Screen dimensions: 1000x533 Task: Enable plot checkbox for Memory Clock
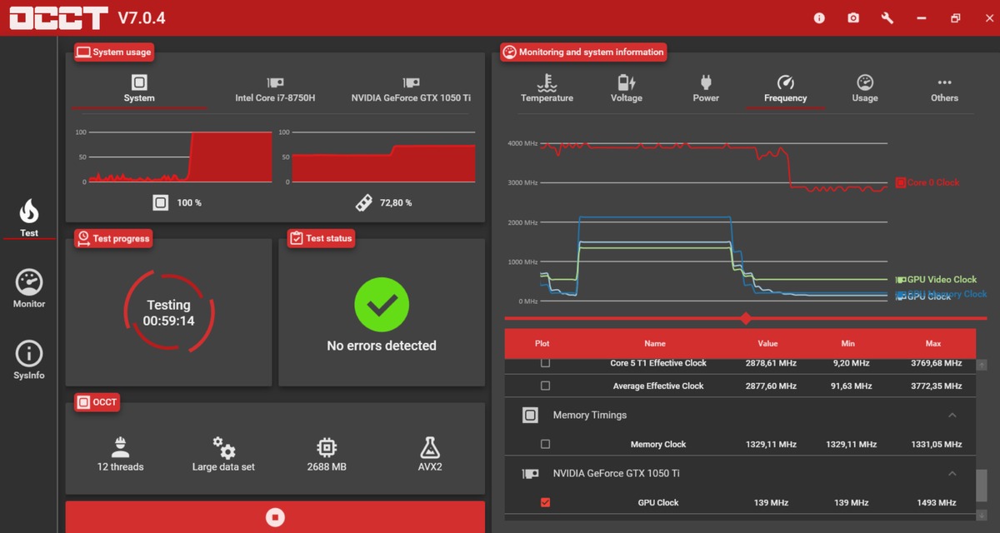click(546, 444)
